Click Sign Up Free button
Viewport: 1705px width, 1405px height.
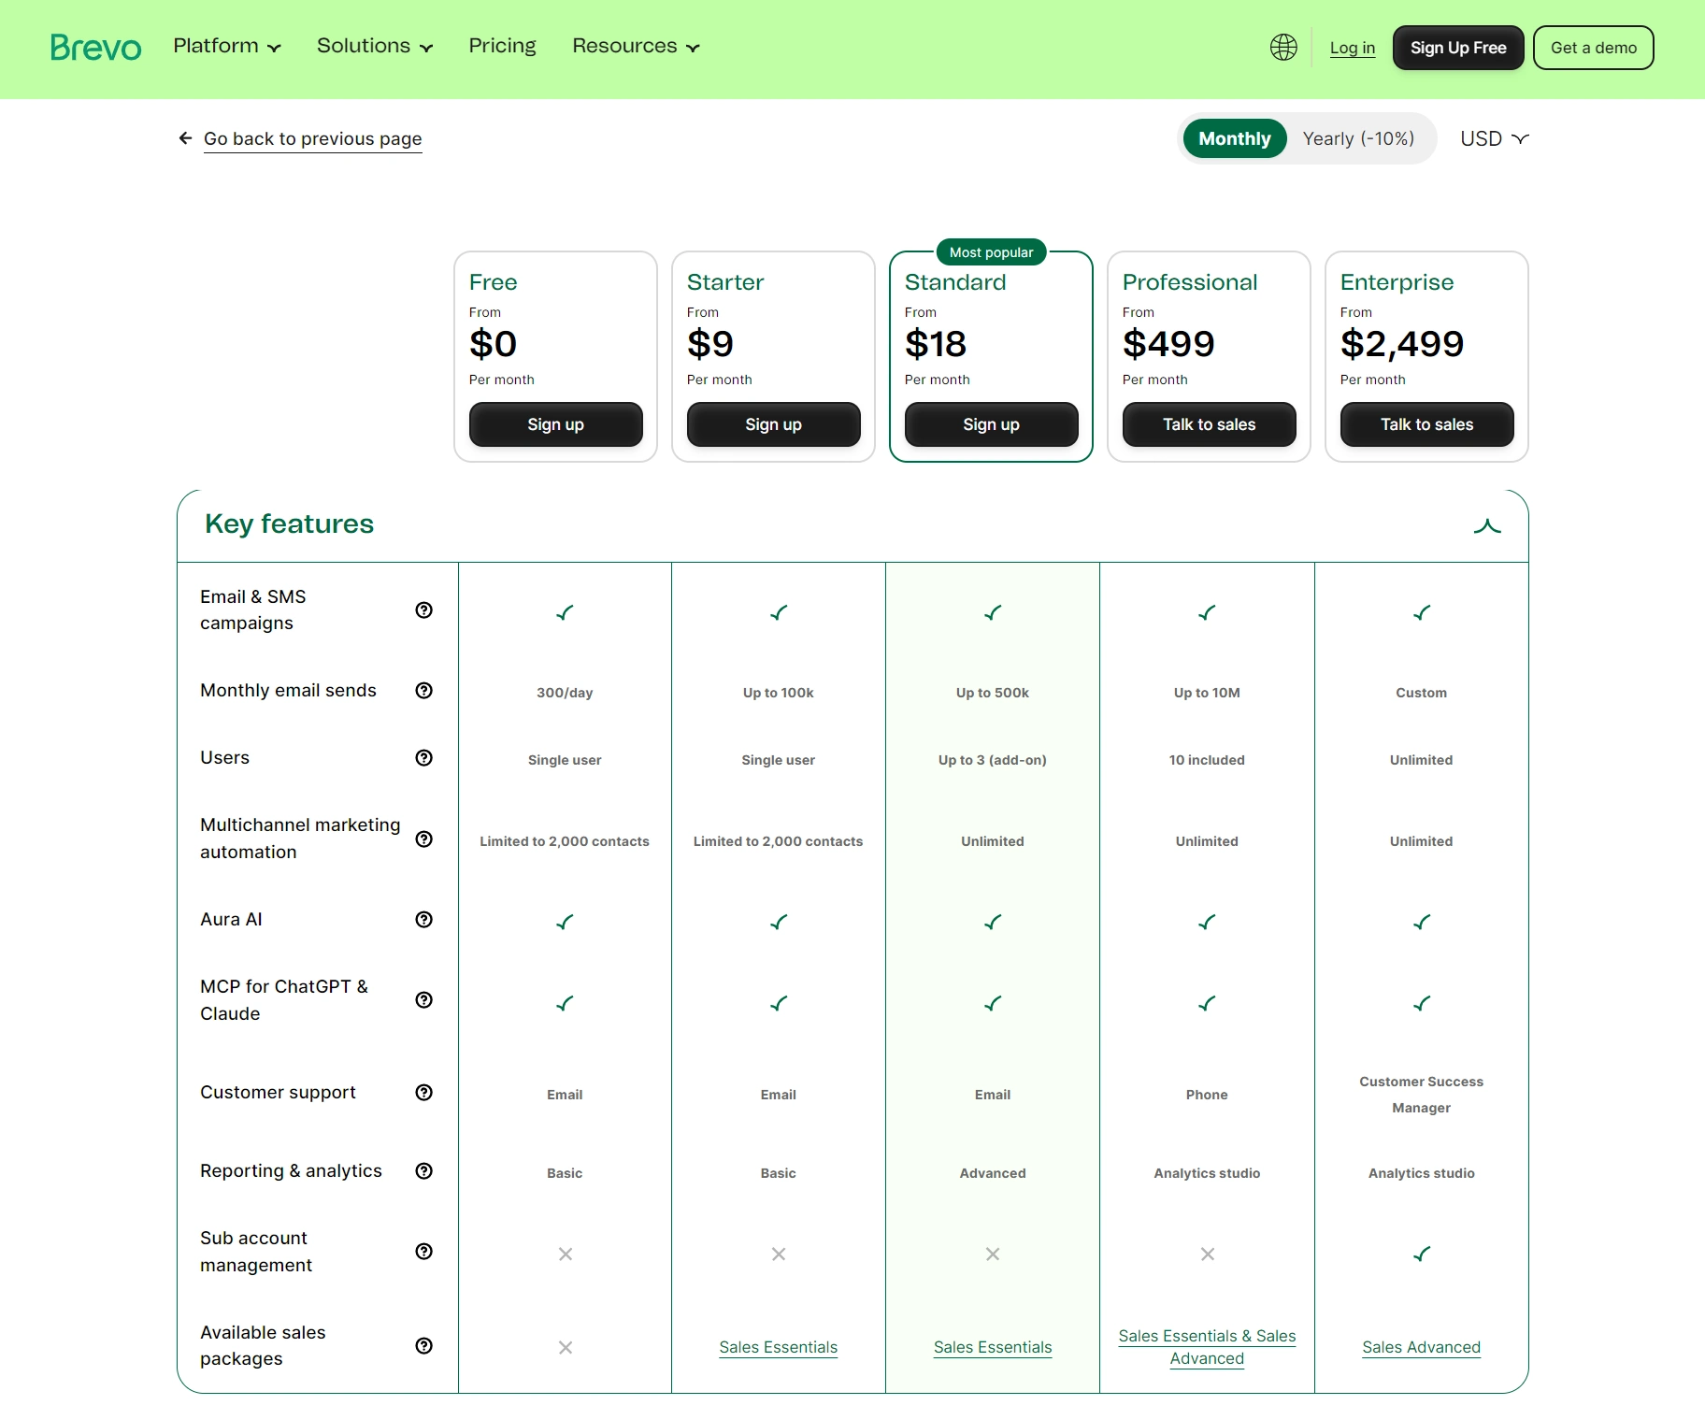(1457, 48)
